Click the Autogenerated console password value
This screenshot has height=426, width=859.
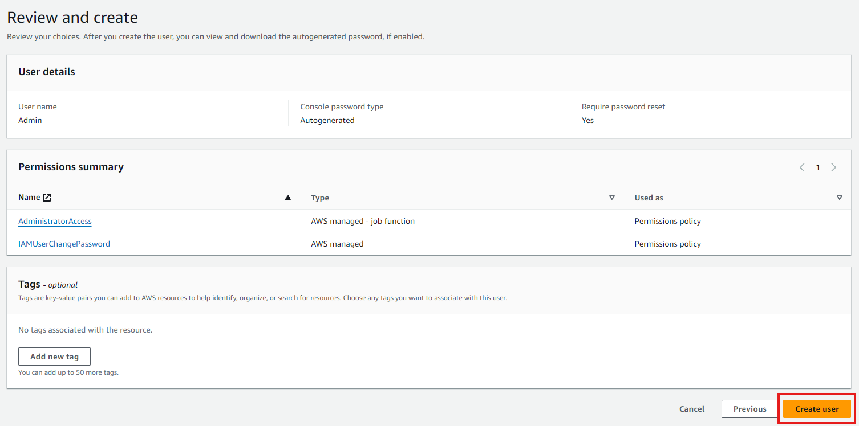pyautogui.click(x=327, y=120)
